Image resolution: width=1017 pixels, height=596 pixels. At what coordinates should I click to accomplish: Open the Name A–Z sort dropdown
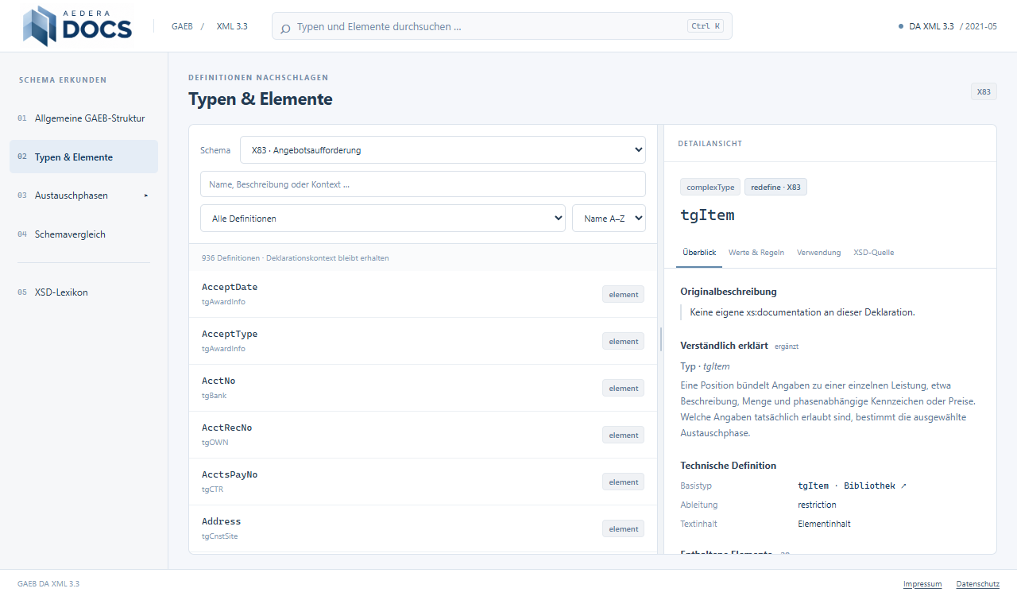click(x=609, y=219)
